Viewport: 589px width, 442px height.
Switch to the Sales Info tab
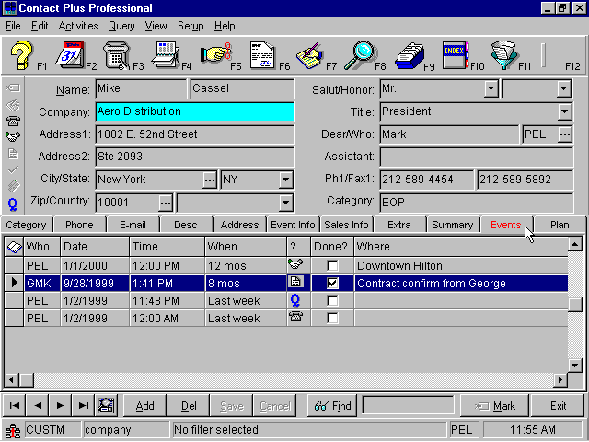pos(346,225)
